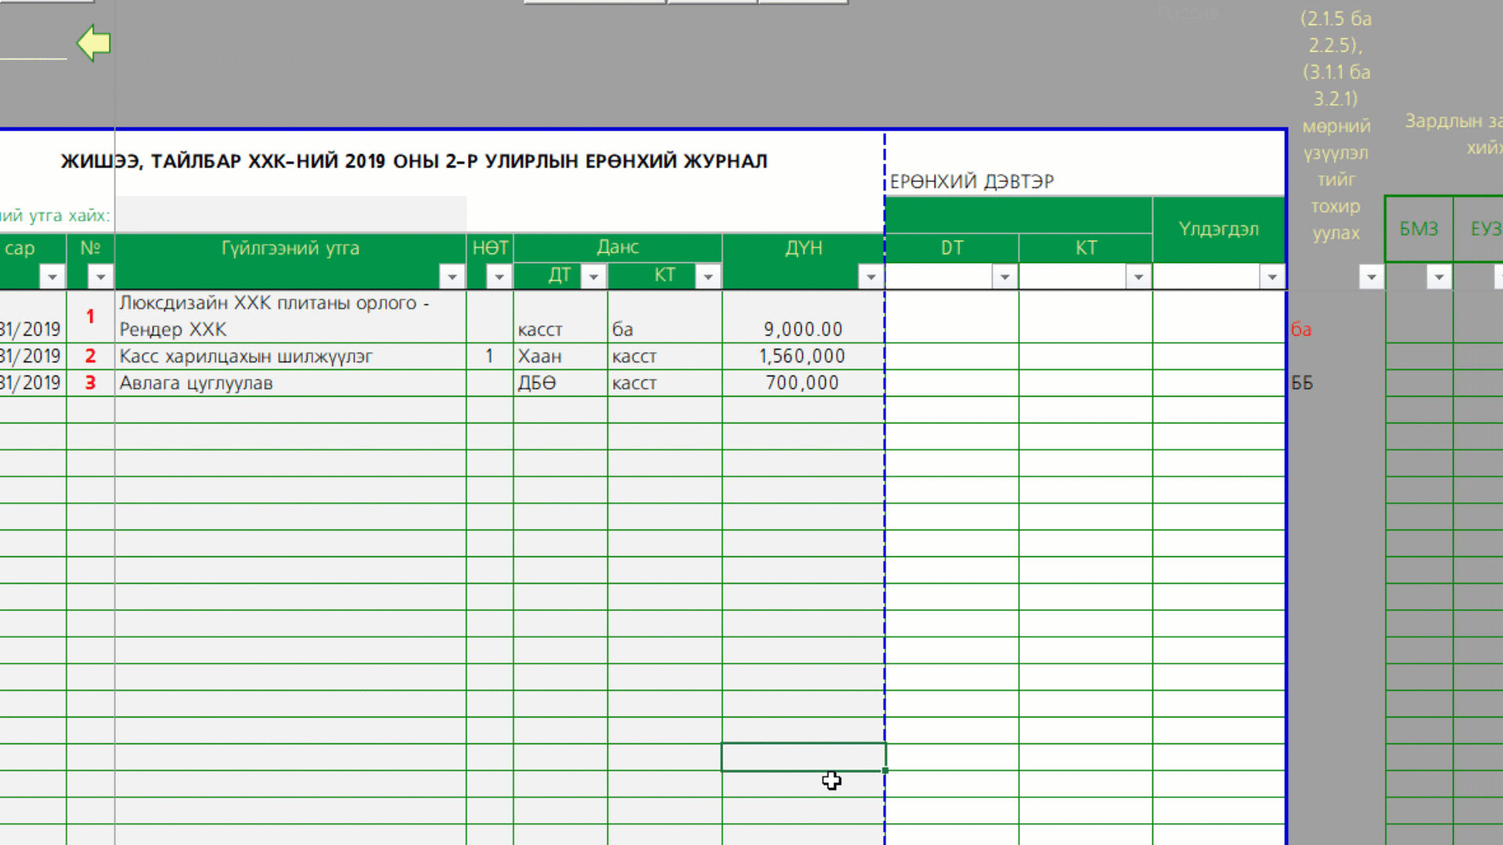Expand the ДҮН column filter dropdown
Image resolution: width=1503 pixels, height=845 pixels.
coord(870,277)
